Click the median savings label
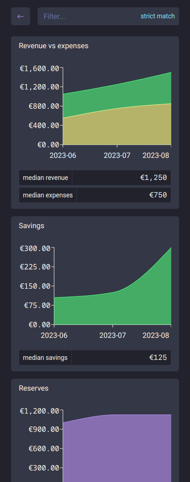Screen dimensions: 190x482 tap(45, 358)
